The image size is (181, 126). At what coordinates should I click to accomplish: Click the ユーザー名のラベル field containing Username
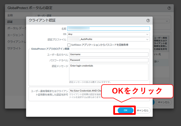click(109, 54)
